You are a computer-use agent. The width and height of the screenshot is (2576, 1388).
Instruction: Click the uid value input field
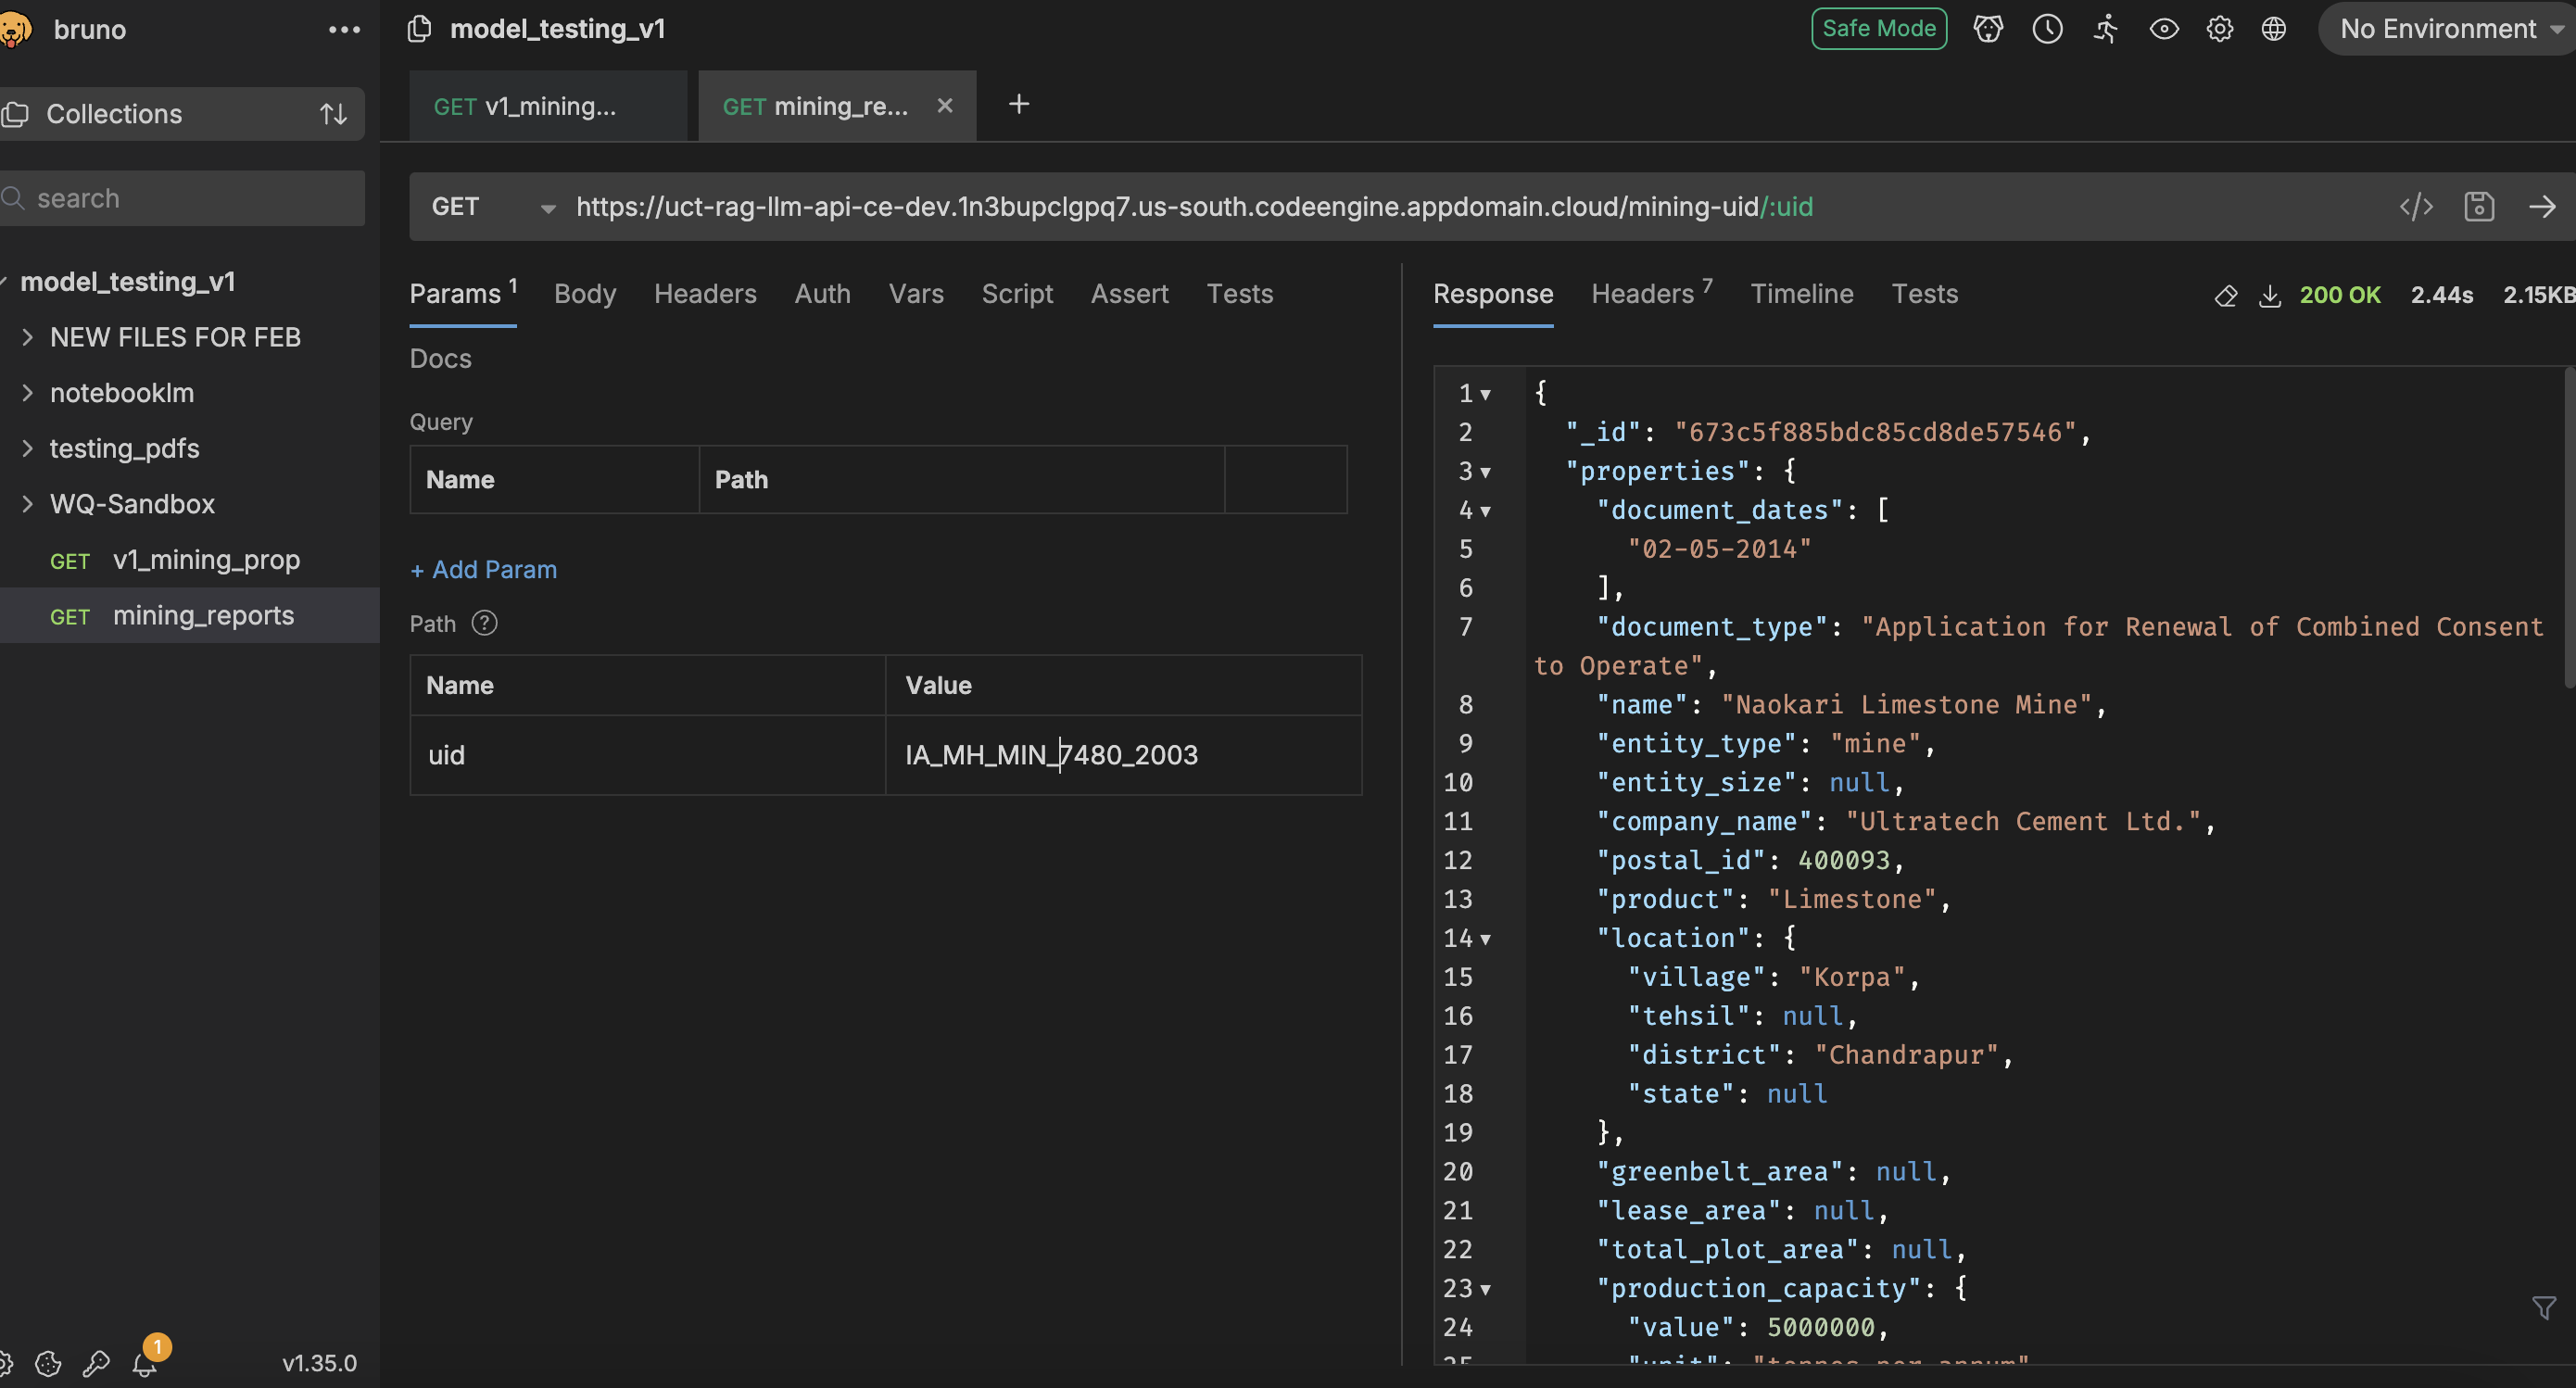tap(1122, 755)
